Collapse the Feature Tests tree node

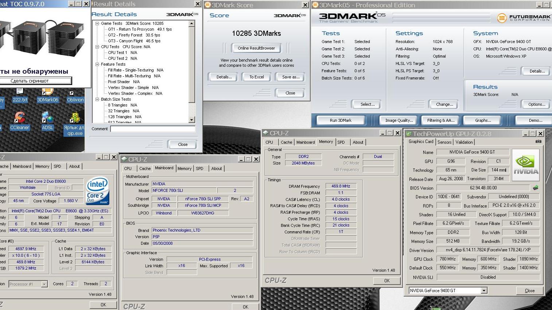[97, 64]
